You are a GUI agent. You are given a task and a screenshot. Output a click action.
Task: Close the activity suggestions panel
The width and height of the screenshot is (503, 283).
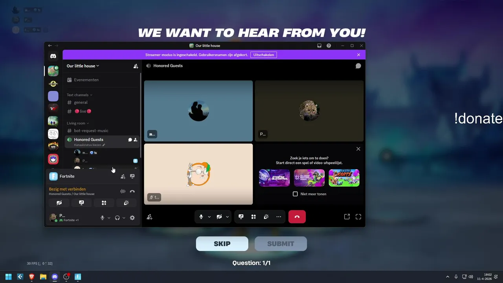(x=358, y=149)
